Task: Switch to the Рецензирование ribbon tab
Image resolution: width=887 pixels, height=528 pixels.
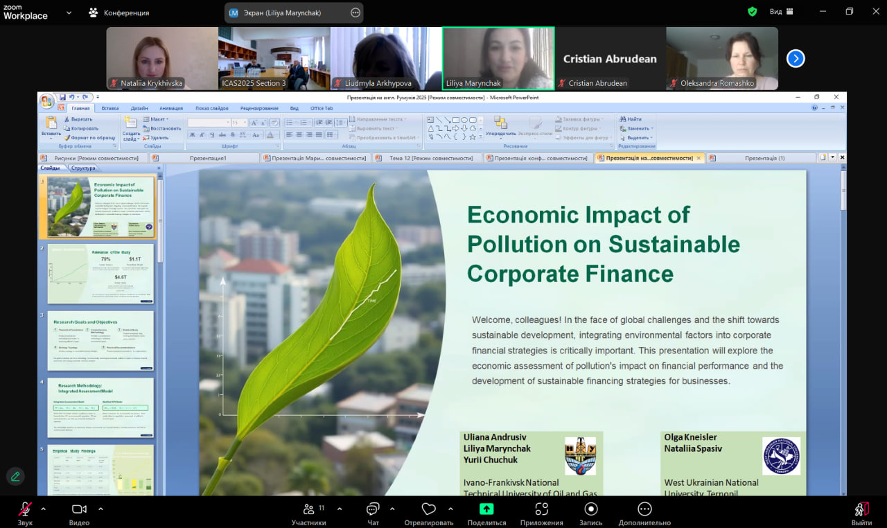Action: pyautogui.click(x=260, y=108)
